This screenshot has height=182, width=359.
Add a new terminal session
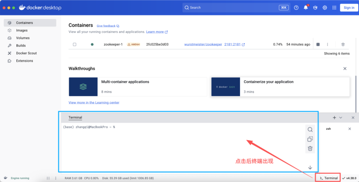click(x=334, y=118)
